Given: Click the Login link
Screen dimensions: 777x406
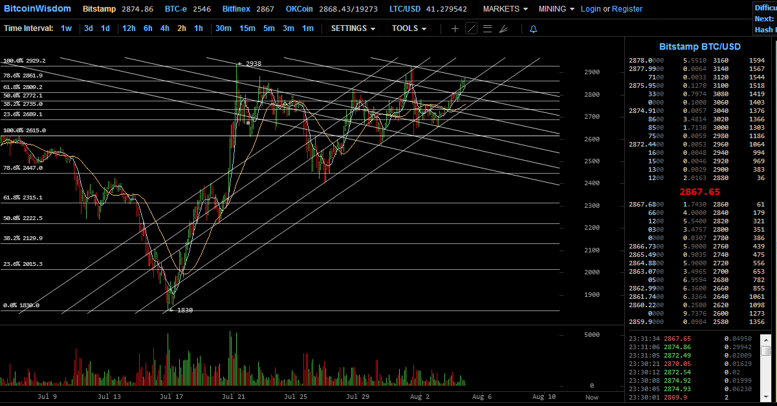Looking at the screenshot, I should [591, 9].
